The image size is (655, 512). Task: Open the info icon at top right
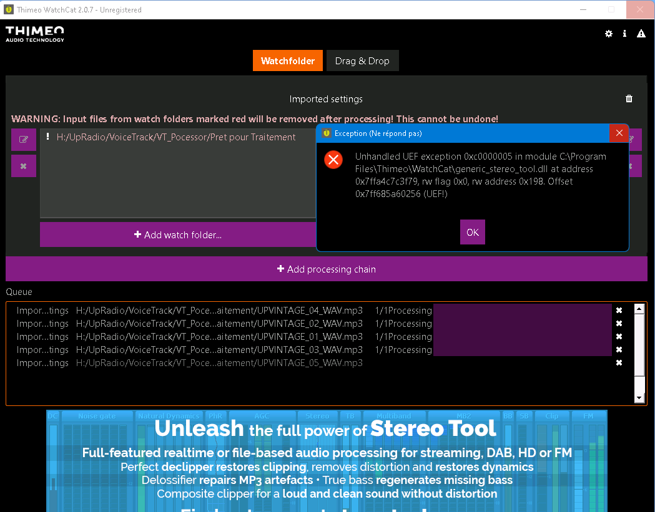coord(624,34)
